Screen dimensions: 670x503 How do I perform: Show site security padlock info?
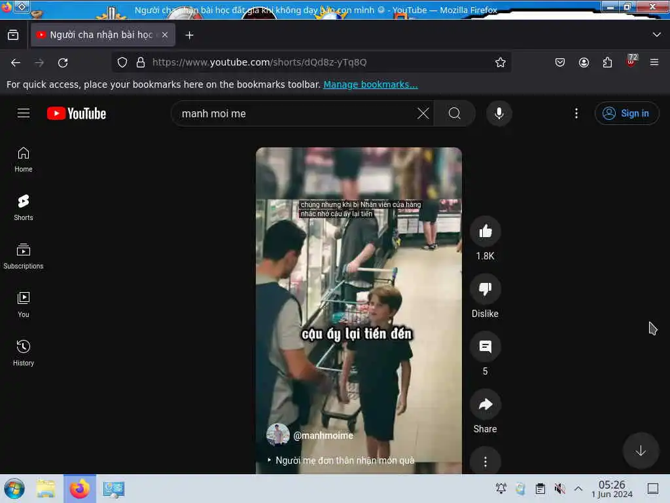pyautogui.click(x=141, y=62)
